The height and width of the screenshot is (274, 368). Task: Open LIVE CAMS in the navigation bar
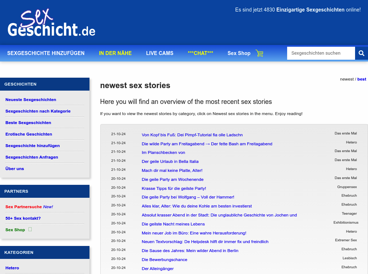click(160, 53)
